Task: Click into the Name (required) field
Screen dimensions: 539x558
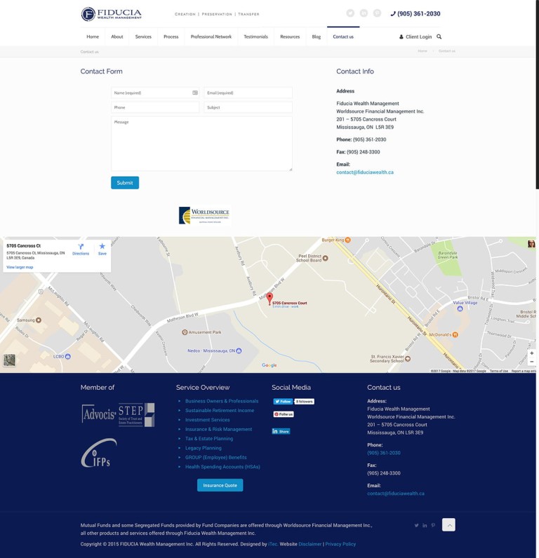Action: point(155,93)
